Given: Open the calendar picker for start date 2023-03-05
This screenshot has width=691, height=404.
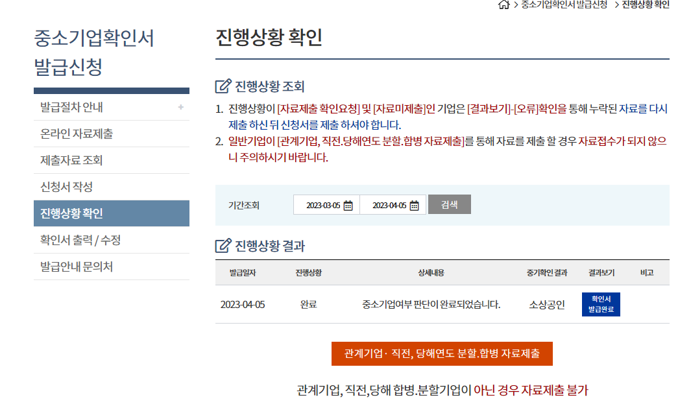Looking at the screenshot, I should coord(347,204).
